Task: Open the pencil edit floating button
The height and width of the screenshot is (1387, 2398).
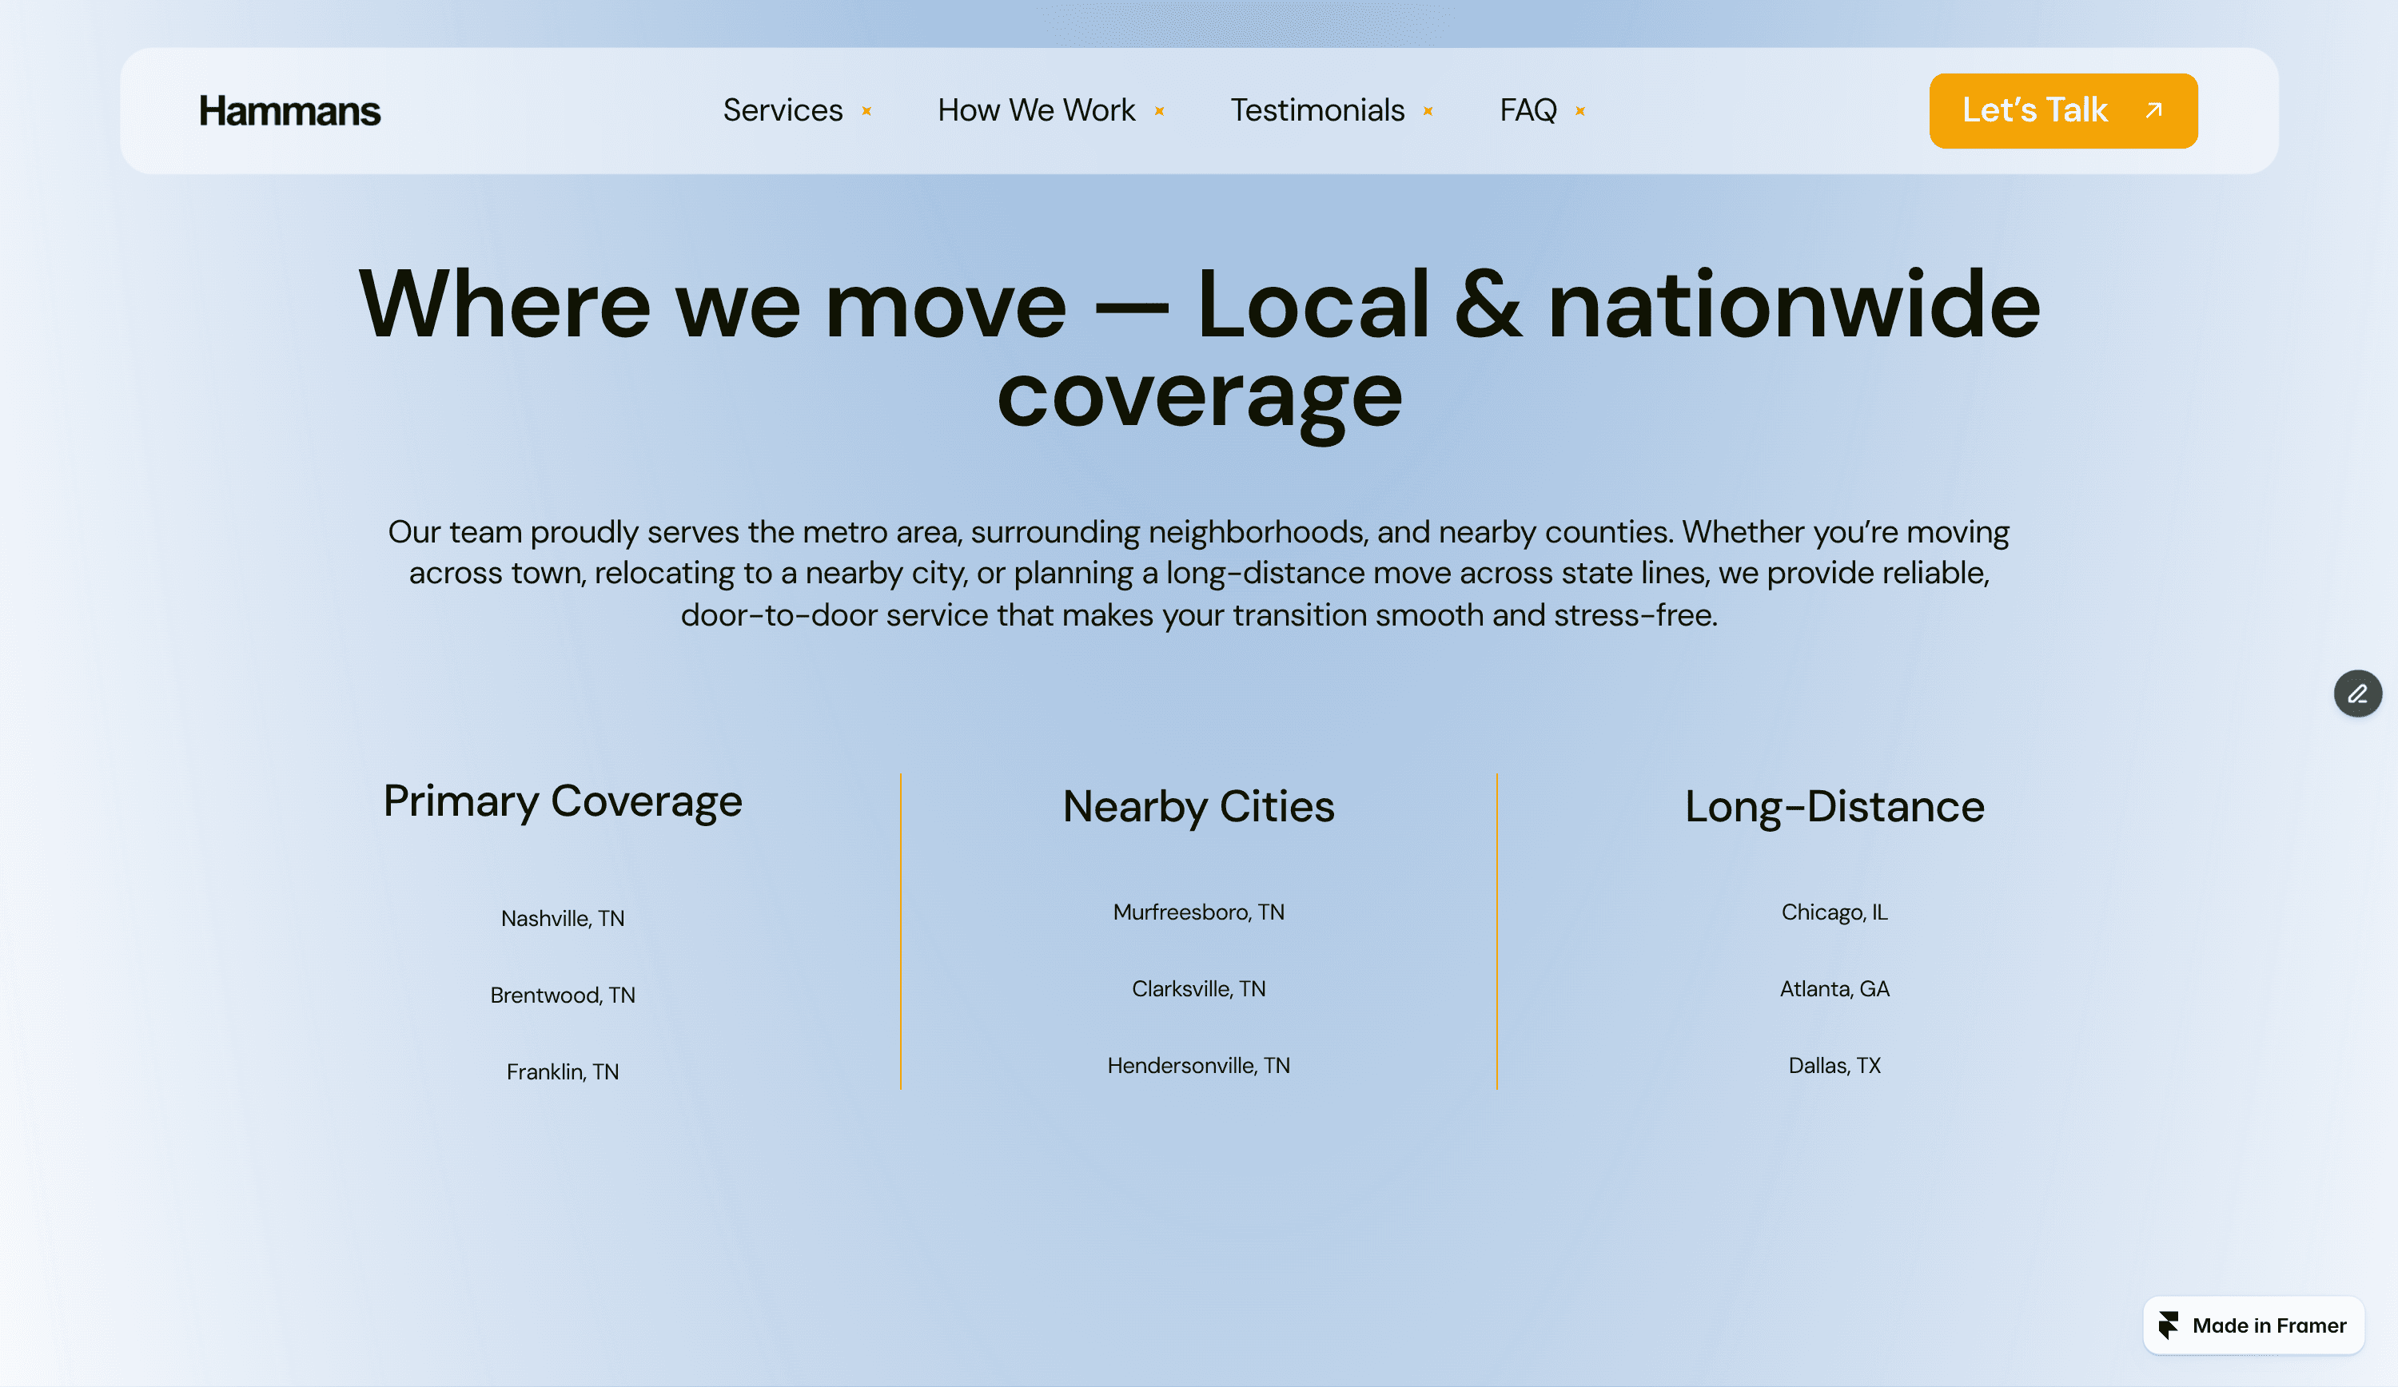Action: click(x=2357, y=693)
